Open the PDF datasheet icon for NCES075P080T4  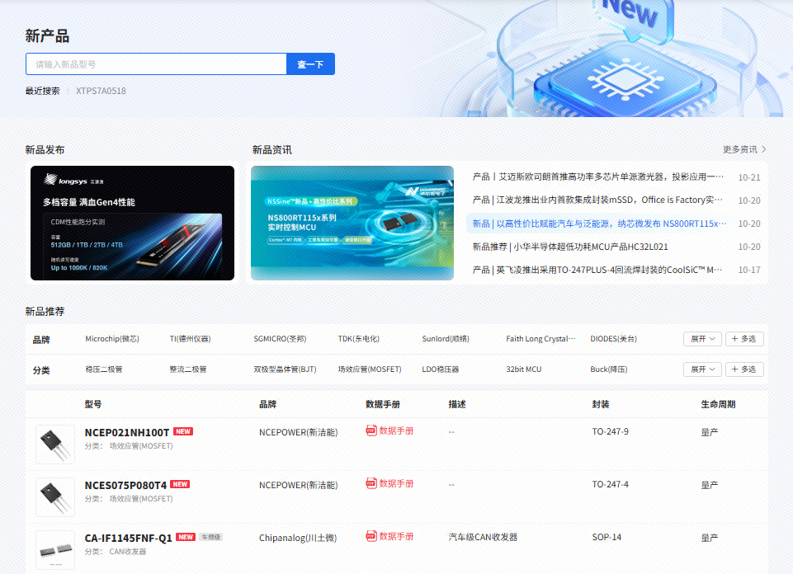click(x=371, y=483)
